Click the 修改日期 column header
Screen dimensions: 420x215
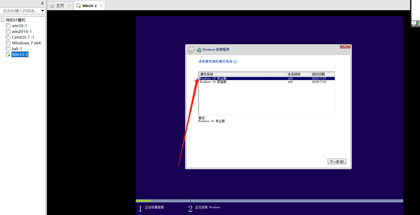(x=322, y=74)
